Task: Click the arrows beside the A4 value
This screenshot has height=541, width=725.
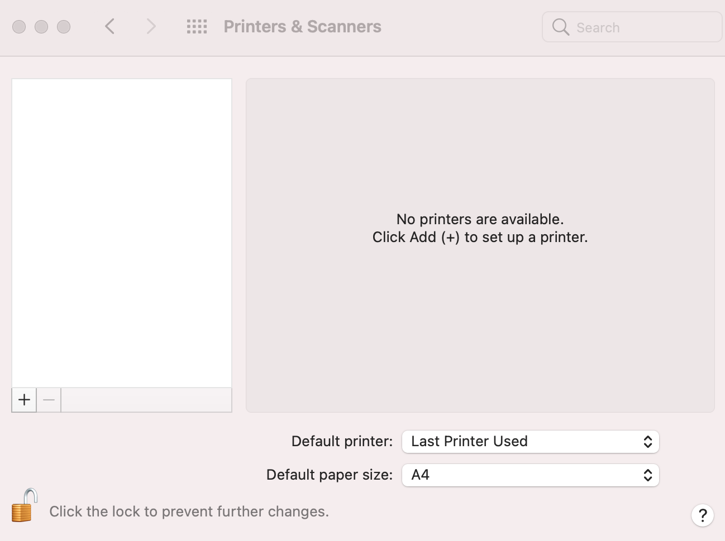Action: coord(648,475)
